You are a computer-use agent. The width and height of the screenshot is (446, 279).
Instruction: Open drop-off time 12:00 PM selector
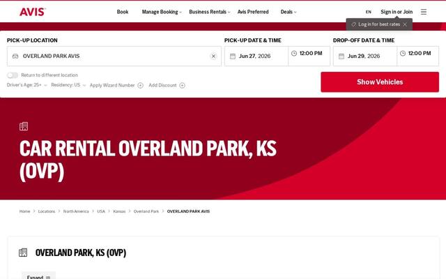(418, 56)
